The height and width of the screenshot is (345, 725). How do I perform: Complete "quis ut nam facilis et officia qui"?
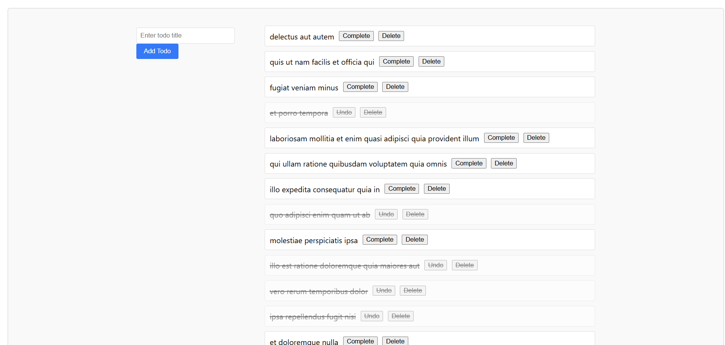396,61
